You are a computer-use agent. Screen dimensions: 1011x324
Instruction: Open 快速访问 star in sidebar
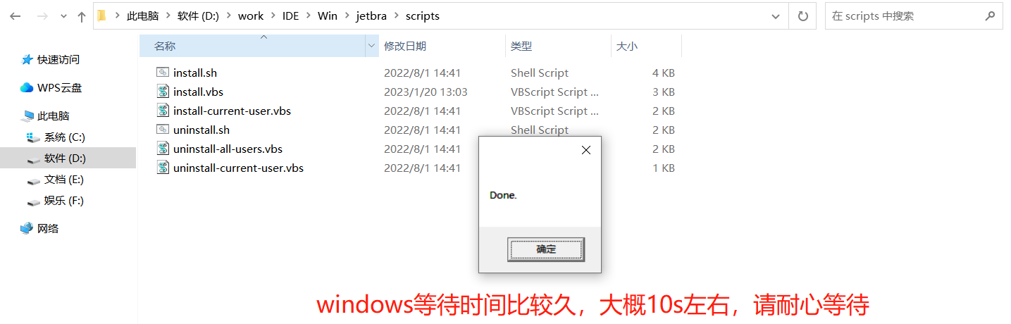27,60
